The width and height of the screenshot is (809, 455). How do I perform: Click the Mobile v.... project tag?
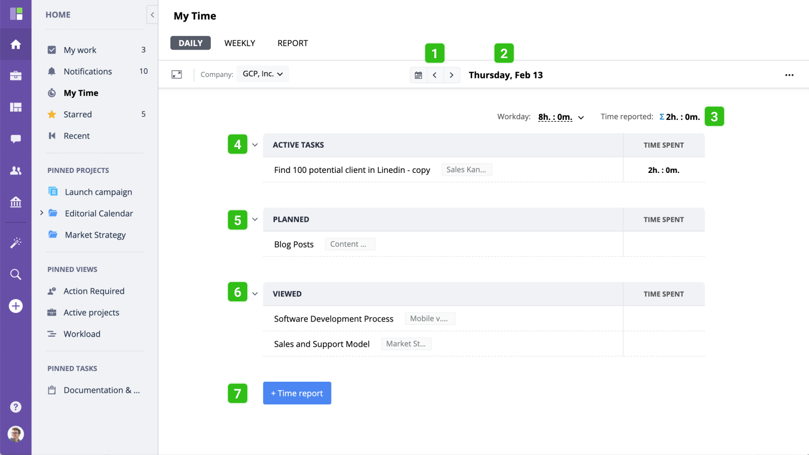click(x=430, y=318)
